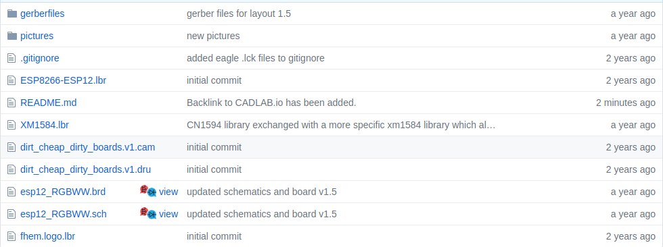This screenshot has height=247, width=663.
Task: Click the file icon beside XM1584.lbr
Action: coord(11,125)
